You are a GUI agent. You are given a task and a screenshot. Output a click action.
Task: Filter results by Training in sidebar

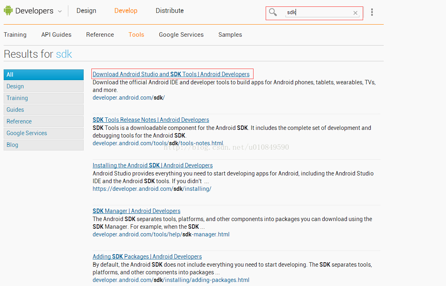tap(44, 98)
